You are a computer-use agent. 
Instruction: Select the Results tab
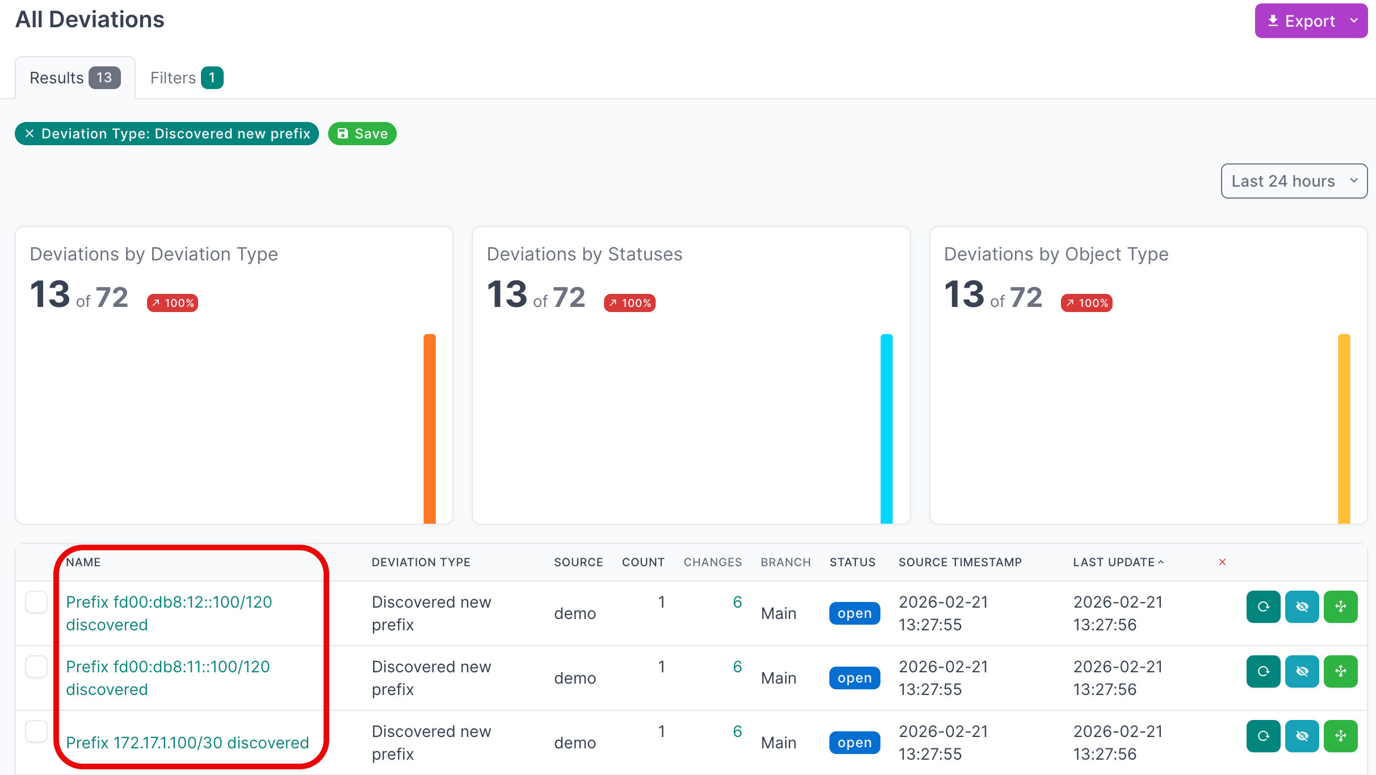point(74,78)
